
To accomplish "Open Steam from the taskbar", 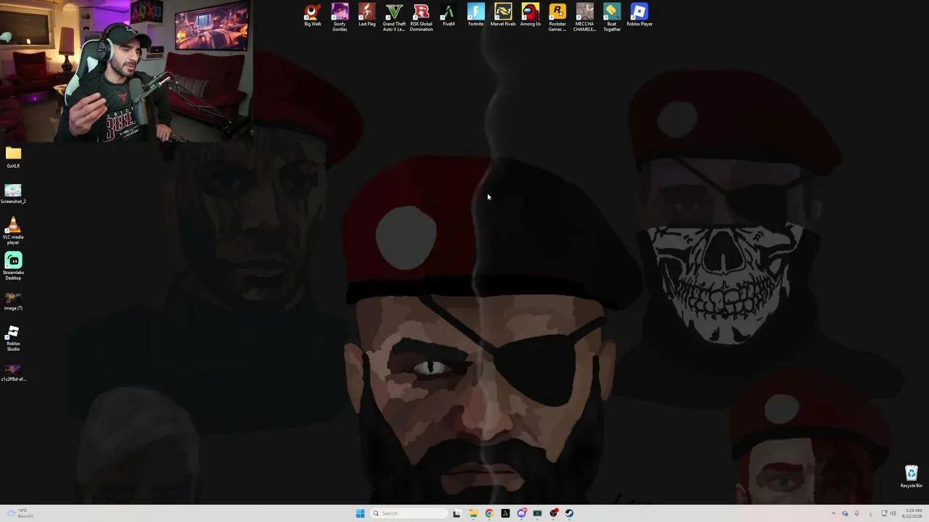I will (569, 513).
